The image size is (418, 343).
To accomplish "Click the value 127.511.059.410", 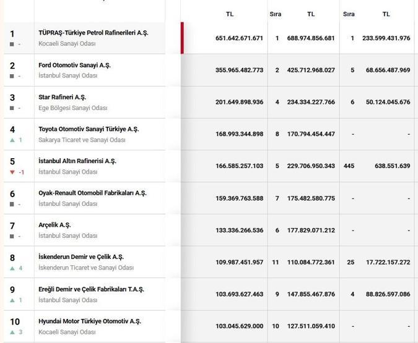I will click(311, 326).
